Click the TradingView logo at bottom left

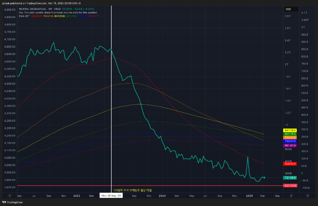[12, 202]
